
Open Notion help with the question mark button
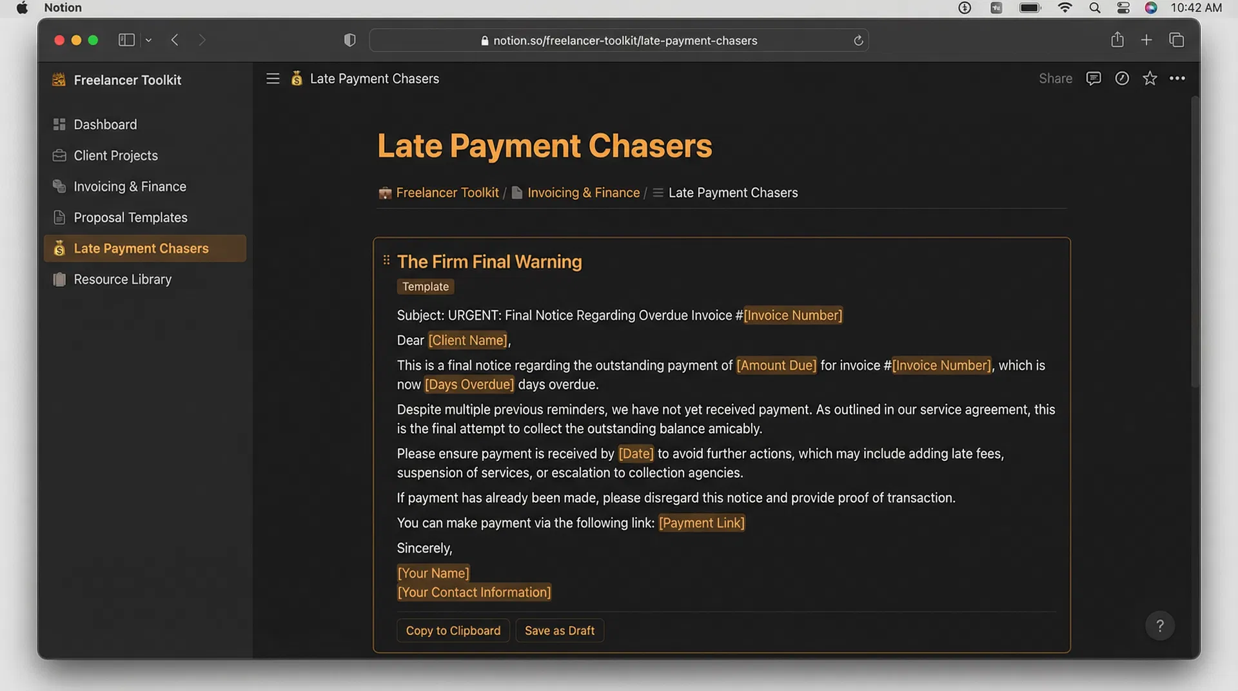pyautogui.click(x=1159, y=625)
